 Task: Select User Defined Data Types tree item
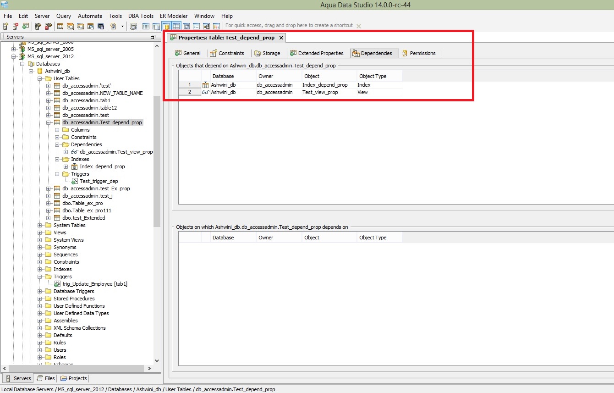(81, 313)
